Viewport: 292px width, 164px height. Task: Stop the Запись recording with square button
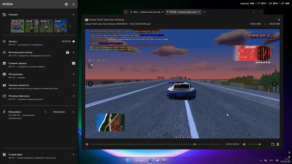pos(73,41)
